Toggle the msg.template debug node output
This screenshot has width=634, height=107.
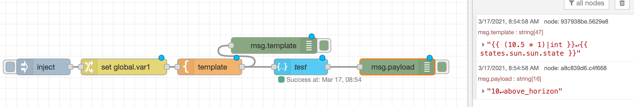[x=324, y=45]
